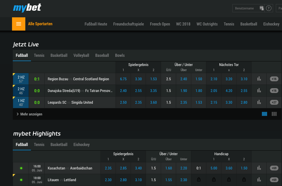This screenshot has width=282, height=186.
Task: Open French Open in navigation
Action: tap(160, 24)
